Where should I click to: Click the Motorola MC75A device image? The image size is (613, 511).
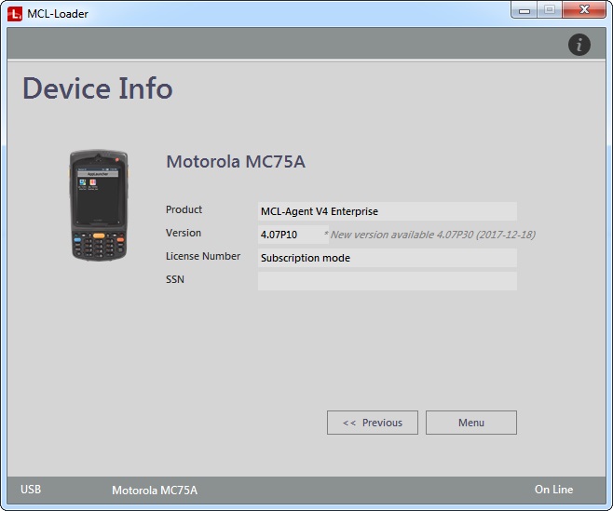(x=99, y=205)
